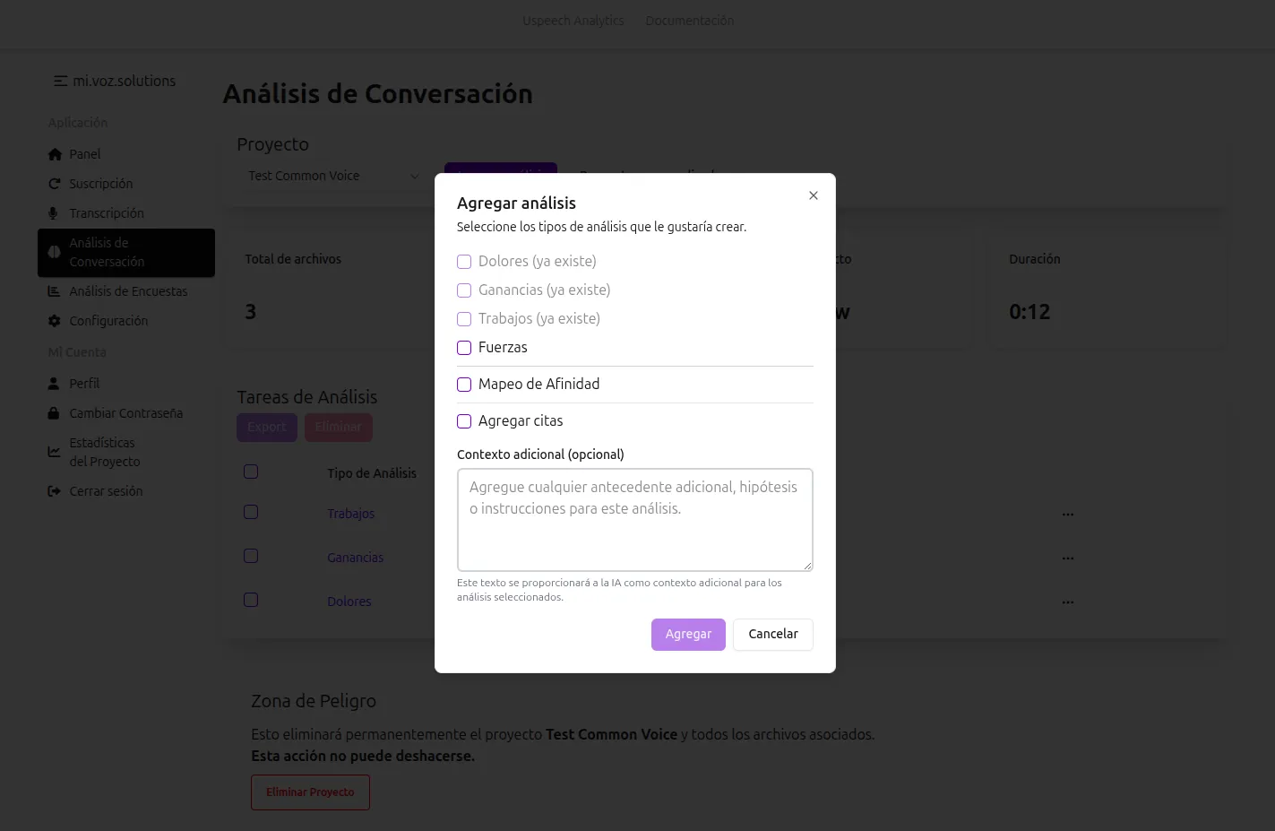Click the Suscripción refresh icon
This screenshot has width=1275, height=831.
click(x=54, y=183)
